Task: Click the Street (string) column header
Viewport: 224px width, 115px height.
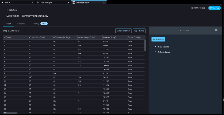Action: [136, 37]
